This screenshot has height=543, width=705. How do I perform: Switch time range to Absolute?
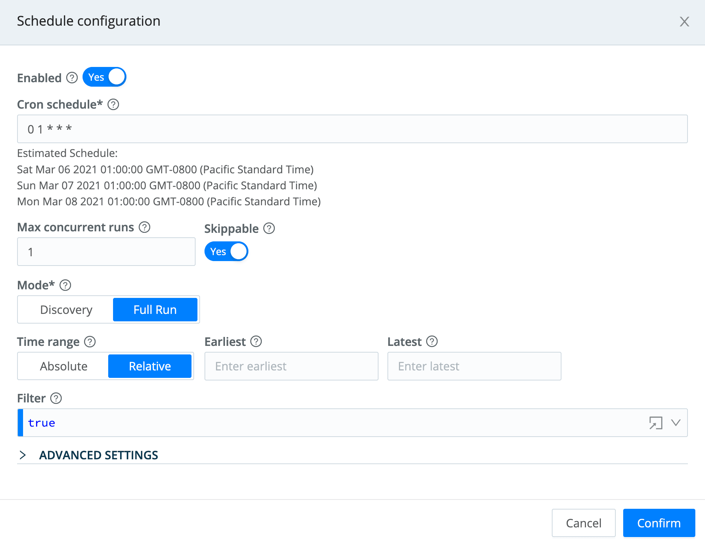(63, 366)
